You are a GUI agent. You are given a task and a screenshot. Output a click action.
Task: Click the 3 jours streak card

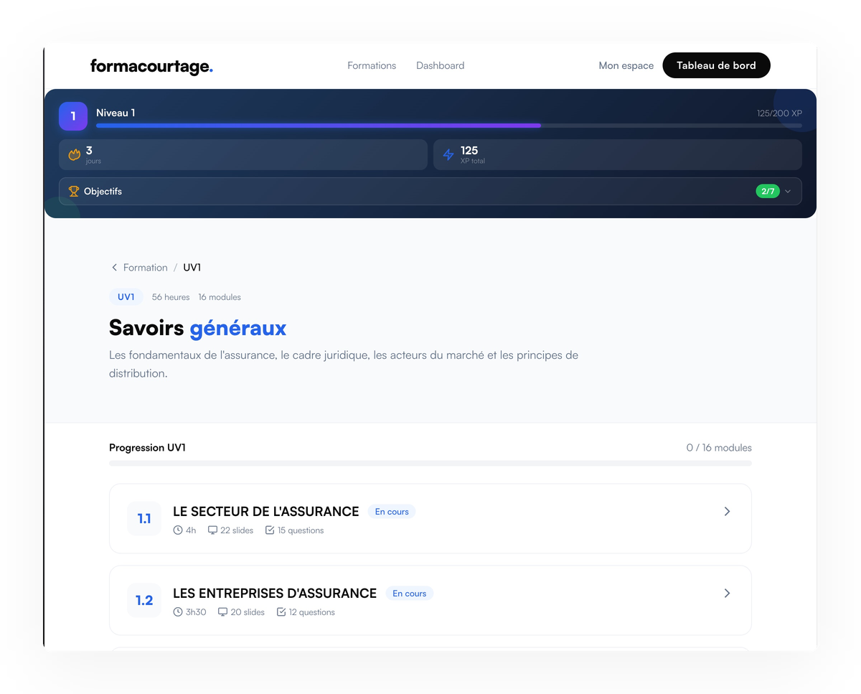243,154
